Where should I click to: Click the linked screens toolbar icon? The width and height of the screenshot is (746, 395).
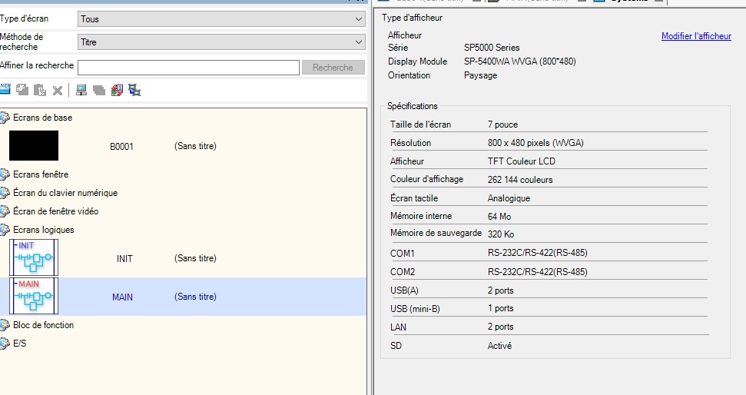pos(134,90)
